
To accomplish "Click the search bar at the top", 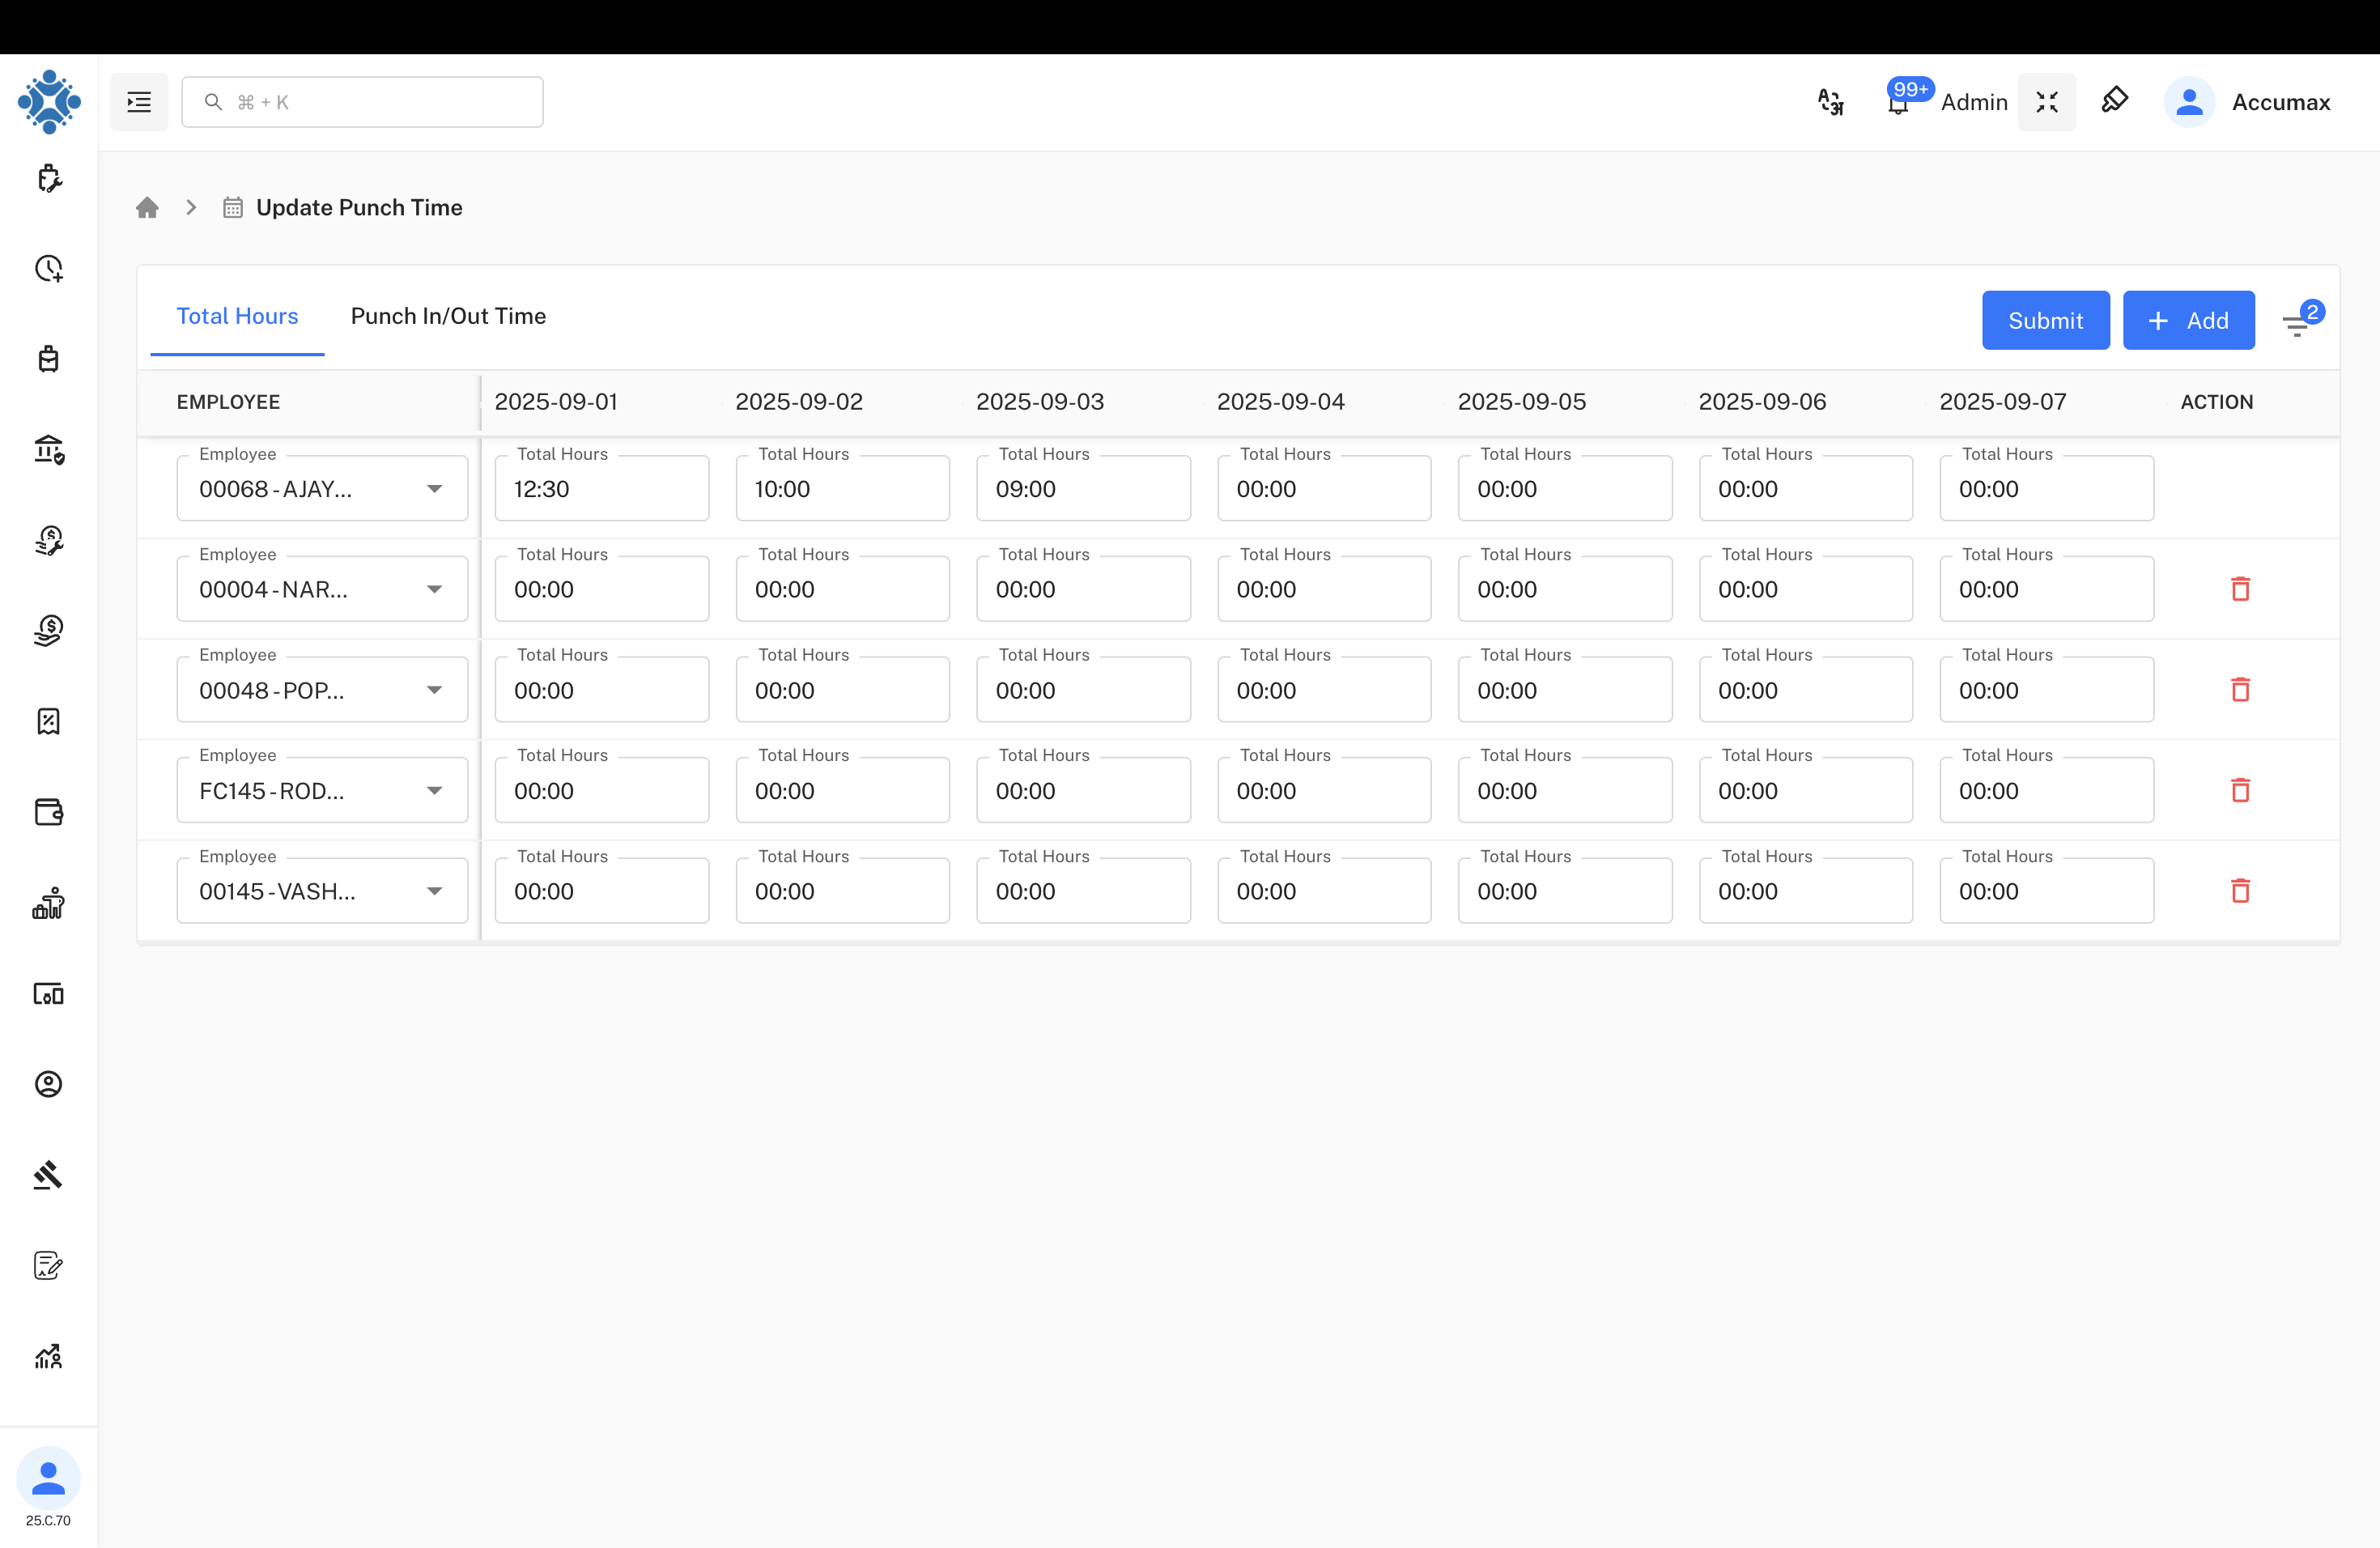I will (x=362, y=101).
